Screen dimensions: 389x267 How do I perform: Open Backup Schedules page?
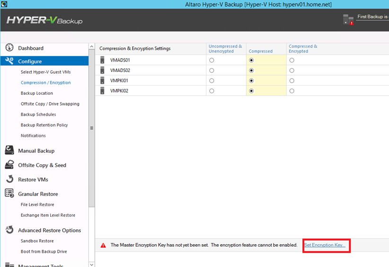[x=38, y=115]
